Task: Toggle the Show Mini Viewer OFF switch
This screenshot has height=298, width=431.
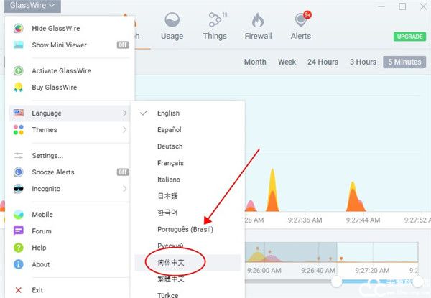Action: (123, 45)
